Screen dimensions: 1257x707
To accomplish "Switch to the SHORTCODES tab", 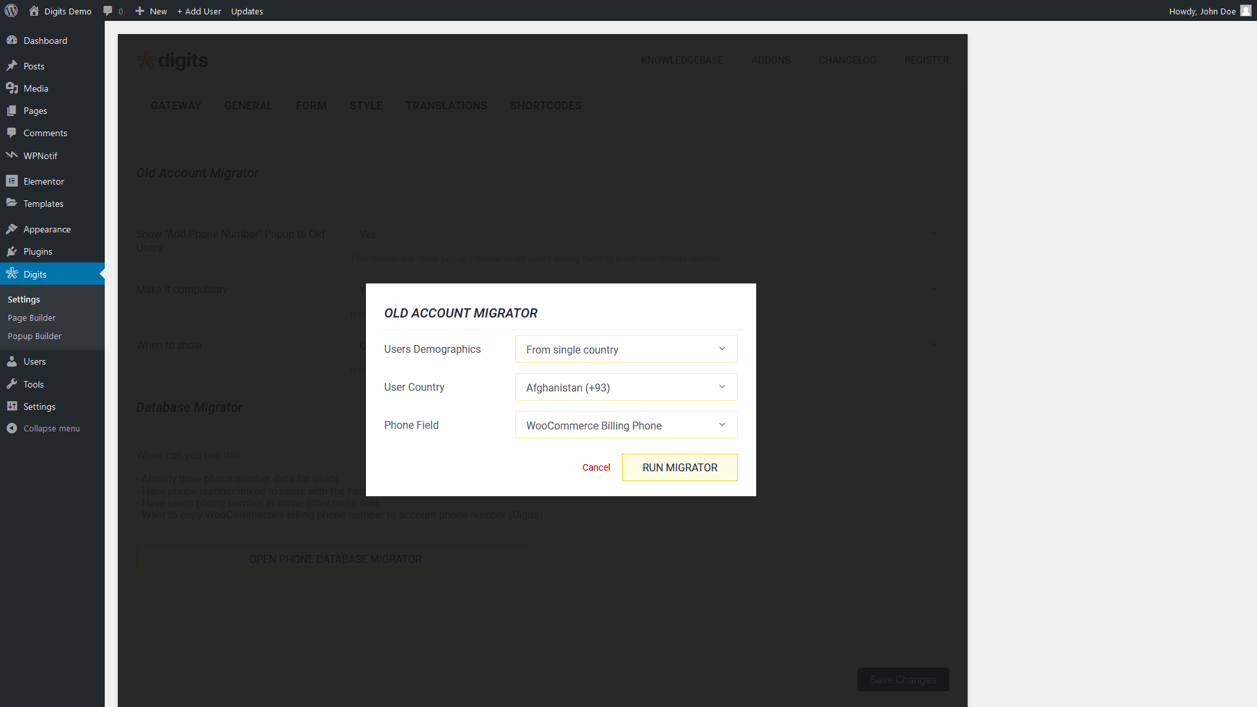I will point(546,105).
